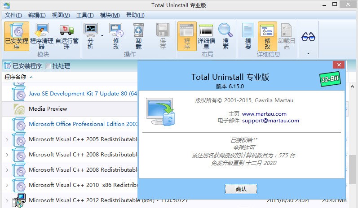Switch layout to 程序 view
Viewport: 358px width, 208px height.
pyautogui.click(x=187, y=36)
